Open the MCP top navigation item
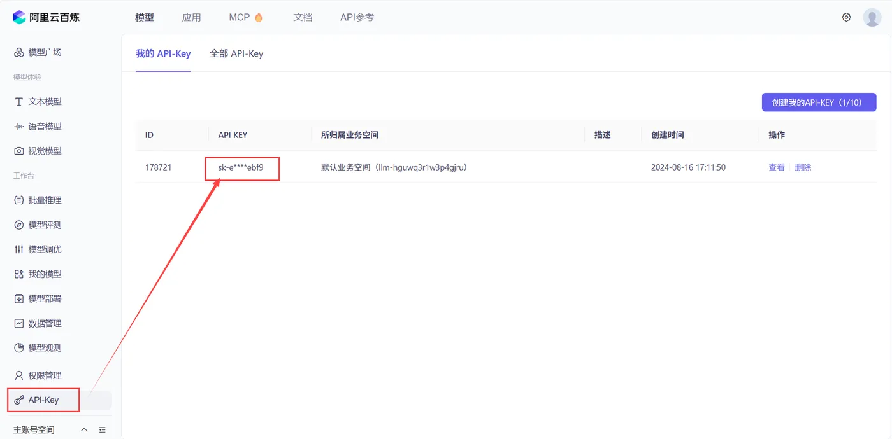Screen dimensions: 892x439 (246, 17)
